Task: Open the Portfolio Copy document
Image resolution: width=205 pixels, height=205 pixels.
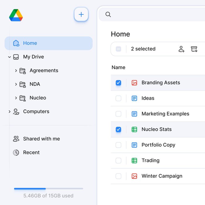Action: point(158,145)
